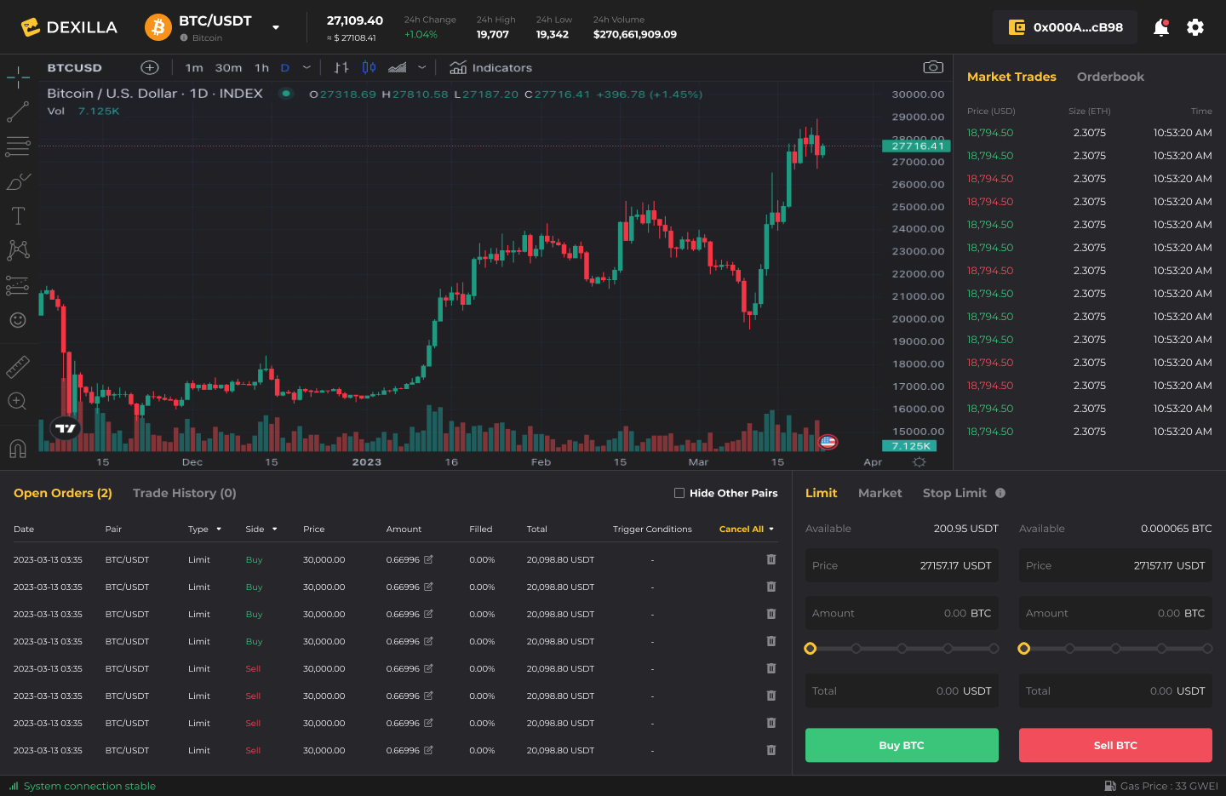
Task: Expand the time interval dropdown chevron
Action: [x=306, y=67]
